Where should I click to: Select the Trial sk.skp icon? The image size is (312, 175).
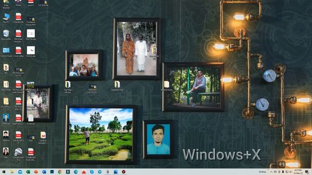pyautogui.click(x=31, y=52)
